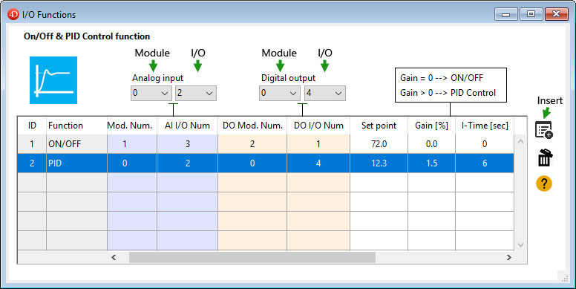
Task: Open Digital output Module dropdown
Action: 280,93
